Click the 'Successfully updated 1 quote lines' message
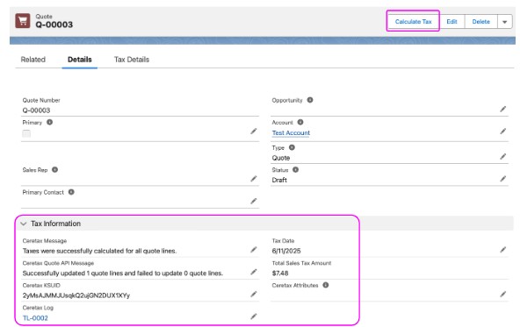The width and height of the screenshot is (520, 327). (x=123, y=274)
